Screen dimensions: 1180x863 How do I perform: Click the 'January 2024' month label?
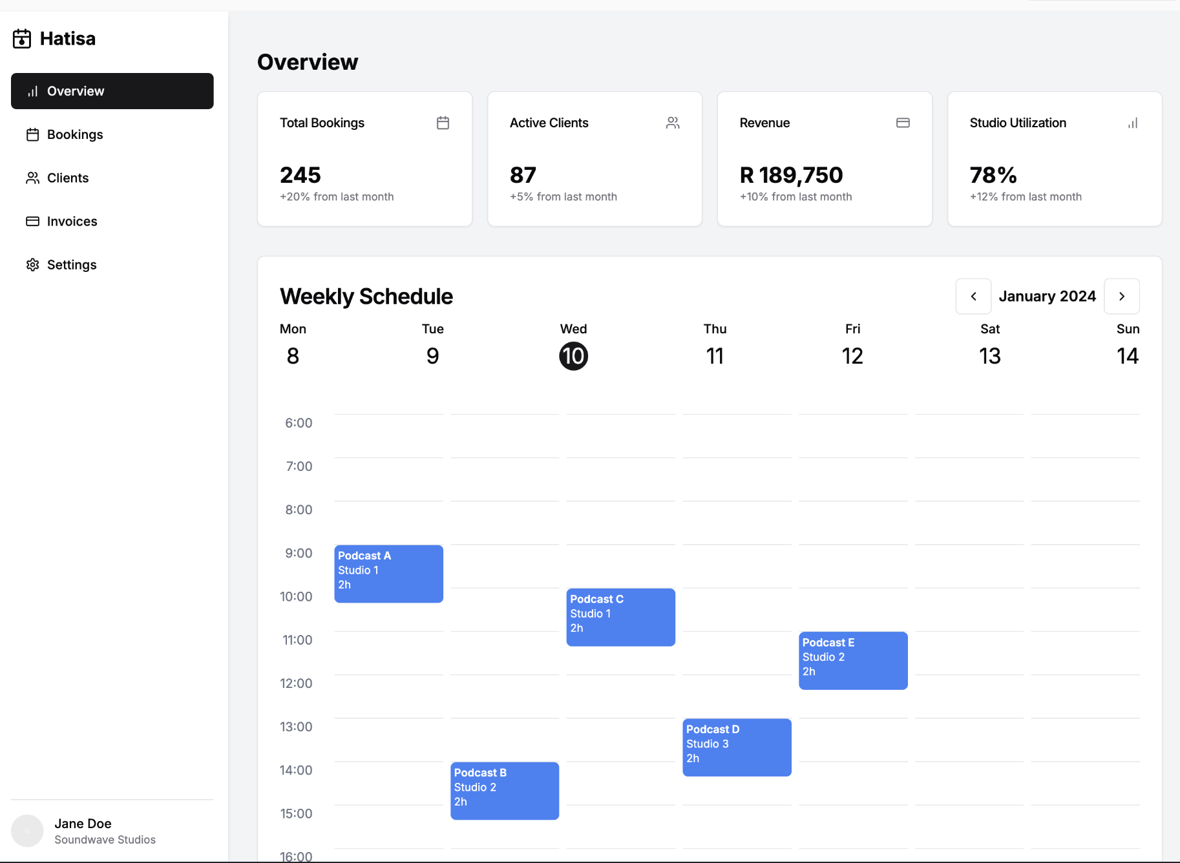point(1048,296)
